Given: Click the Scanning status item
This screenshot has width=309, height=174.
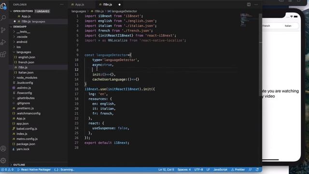Looking at the screenshot, I should (64, 170).
